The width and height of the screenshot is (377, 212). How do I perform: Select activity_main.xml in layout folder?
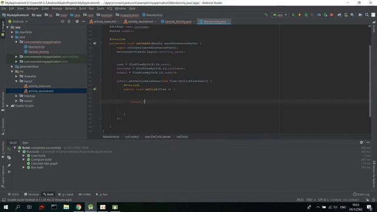(39, 86)
